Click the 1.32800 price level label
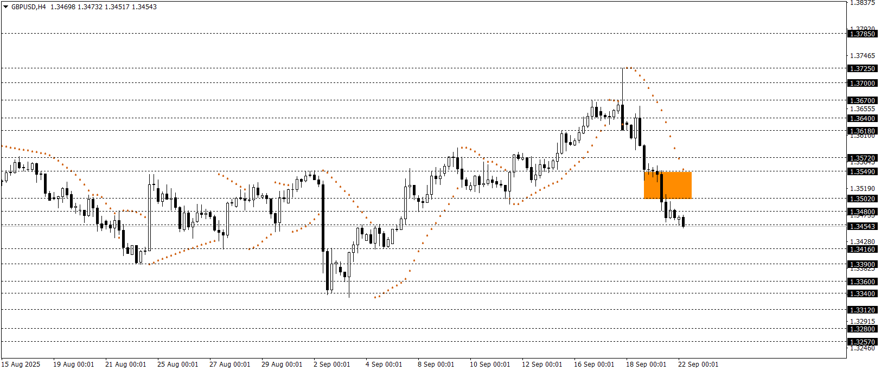Screen dimensions: 881x371 (862, 329)
